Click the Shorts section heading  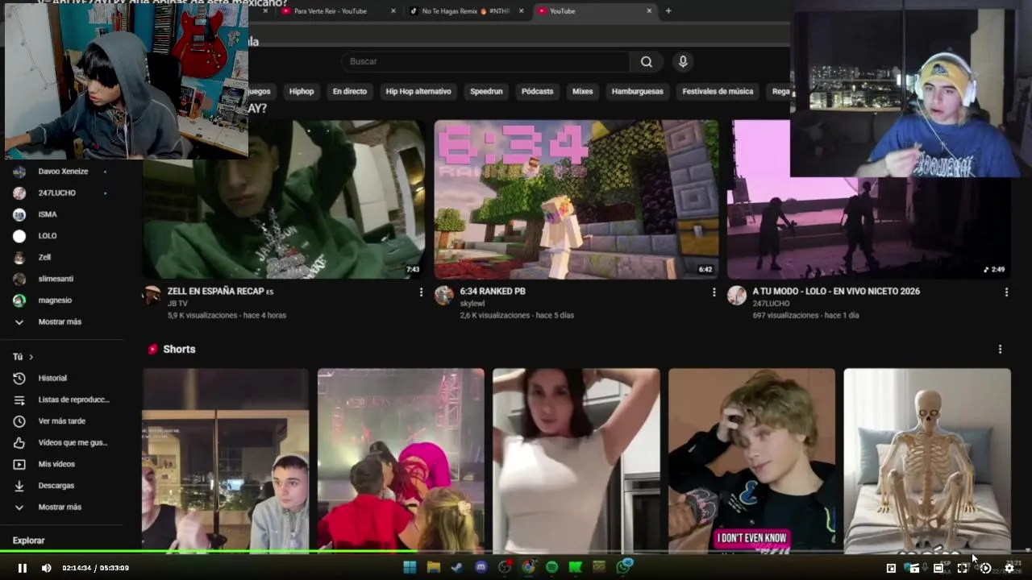coord(179,350)
